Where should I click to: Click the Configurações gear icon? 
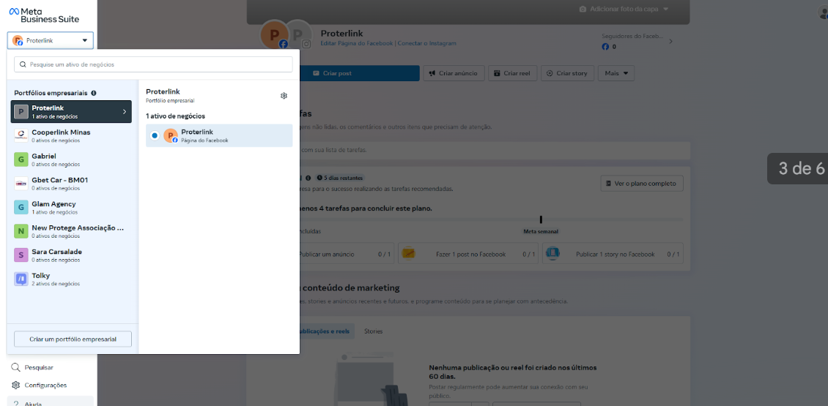click(16, 386)
